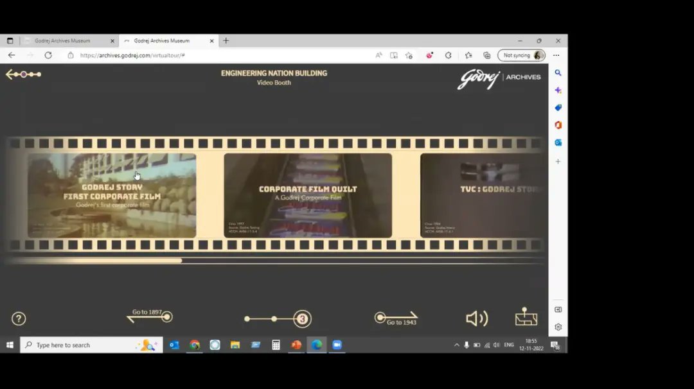Open Chrome from the taskbar

[195, 345]
